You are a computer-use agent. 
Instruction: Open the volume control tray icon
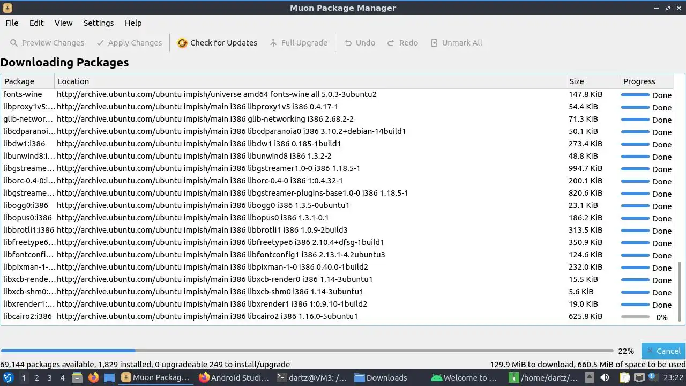605,377
